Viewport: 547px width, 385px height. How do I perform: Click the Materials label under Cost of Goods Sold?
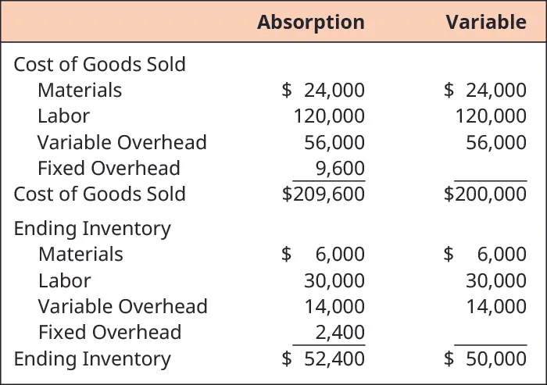pyautogui.click(x=80, y=90)
